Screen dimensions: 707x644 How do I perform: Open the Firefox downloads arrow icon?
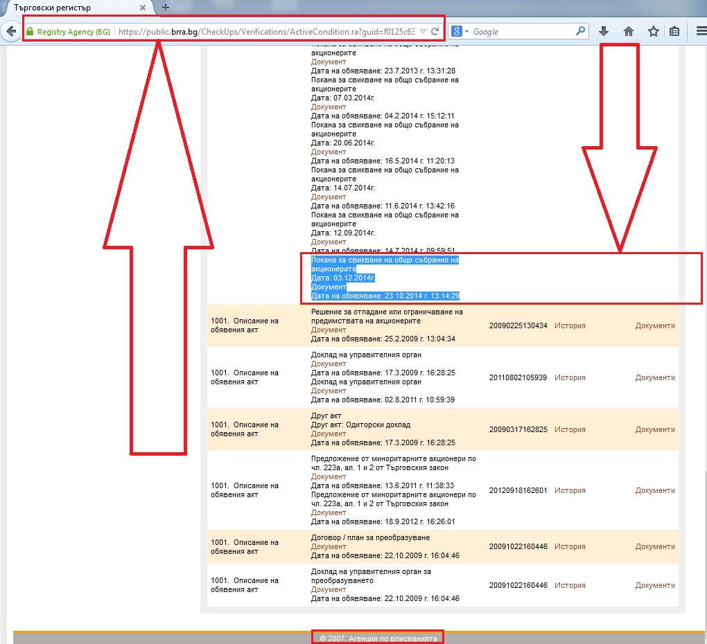tap(603, 31)
